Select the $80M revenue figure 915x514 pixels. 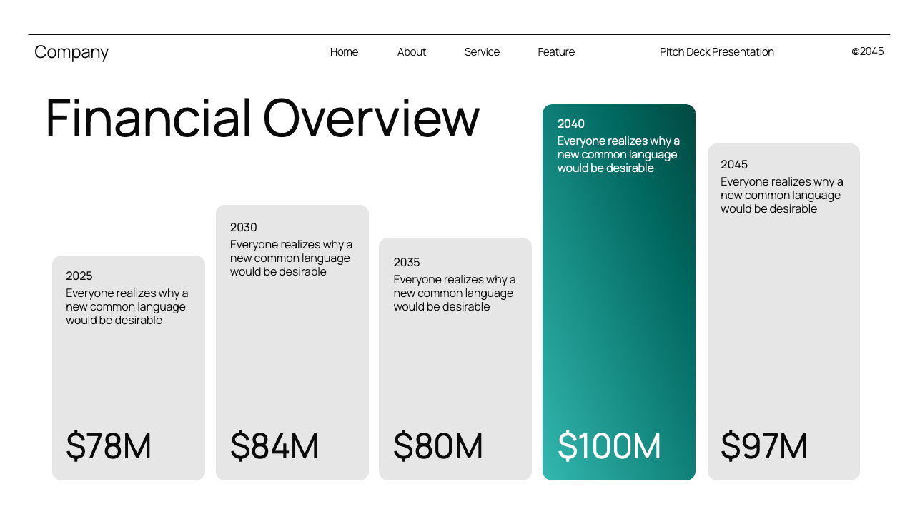pyautogui.click(x=438, y=446)
